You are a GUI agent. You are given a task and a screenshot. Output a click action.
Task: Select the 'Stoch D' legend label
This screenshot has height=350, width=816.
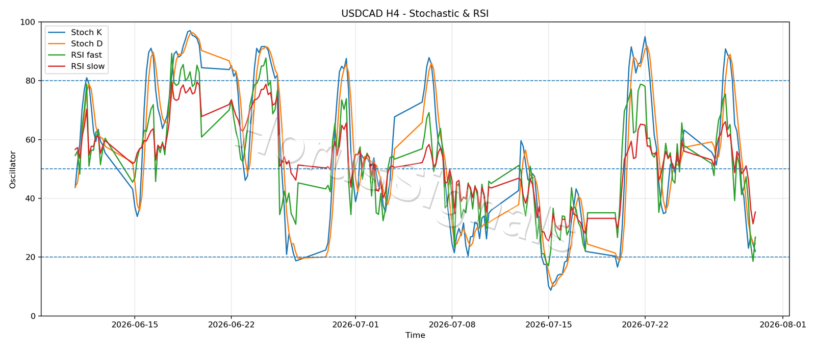point(87,44)
